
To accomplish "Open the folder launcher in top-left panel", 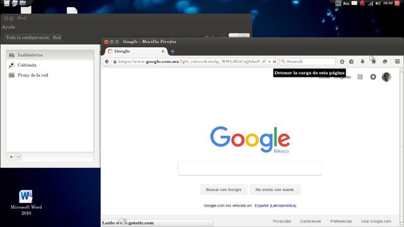I will tap(23, 3).
